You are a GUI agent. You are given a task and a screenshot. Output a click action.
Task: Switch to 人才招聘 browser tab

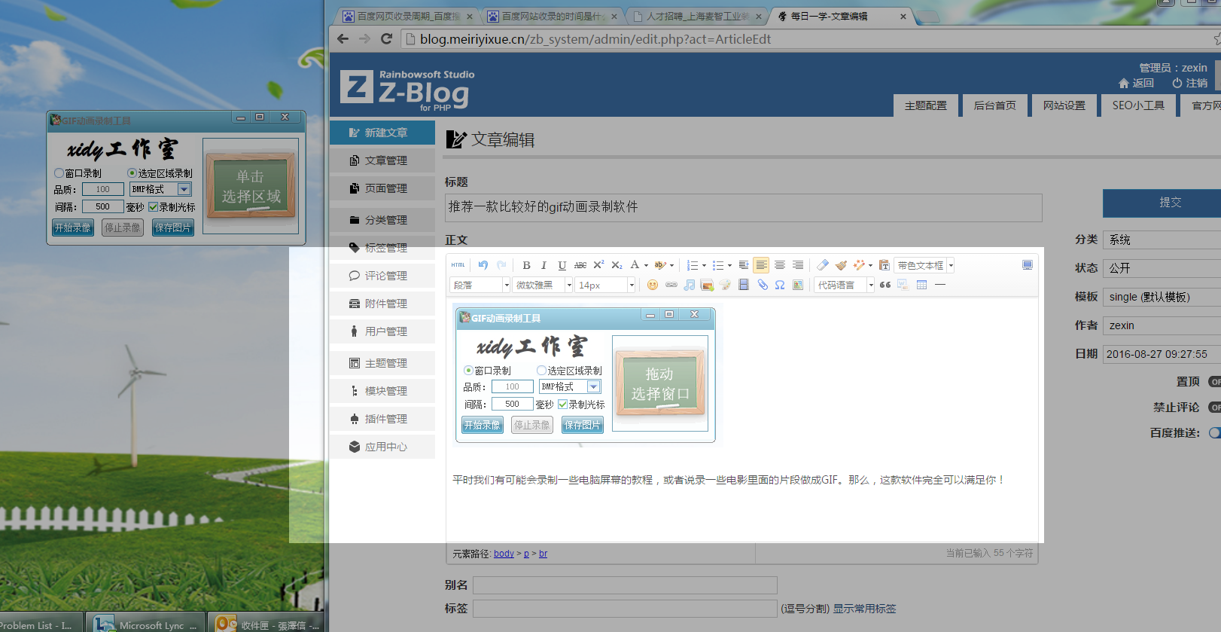(x=697, y=16)
